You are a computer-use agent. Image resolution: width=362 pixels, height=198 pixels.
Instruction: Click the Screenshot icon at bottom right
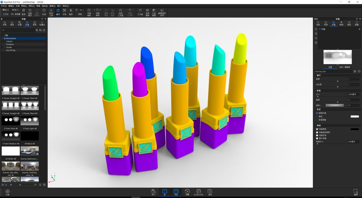(x=356, y=192)
